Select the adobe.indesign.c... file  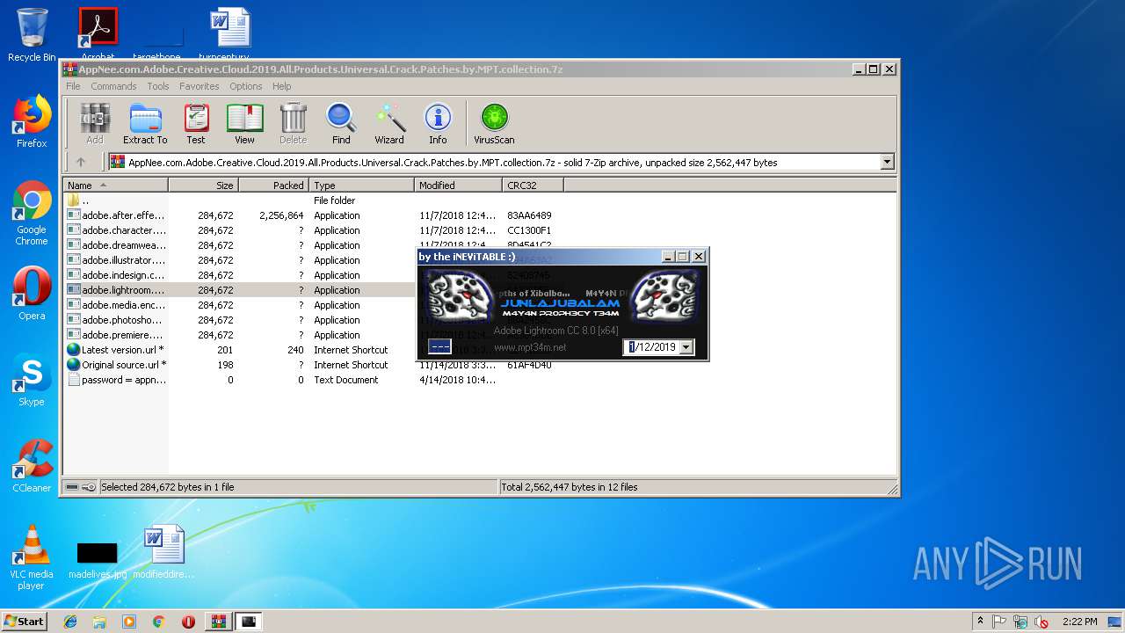click(115, 275)
